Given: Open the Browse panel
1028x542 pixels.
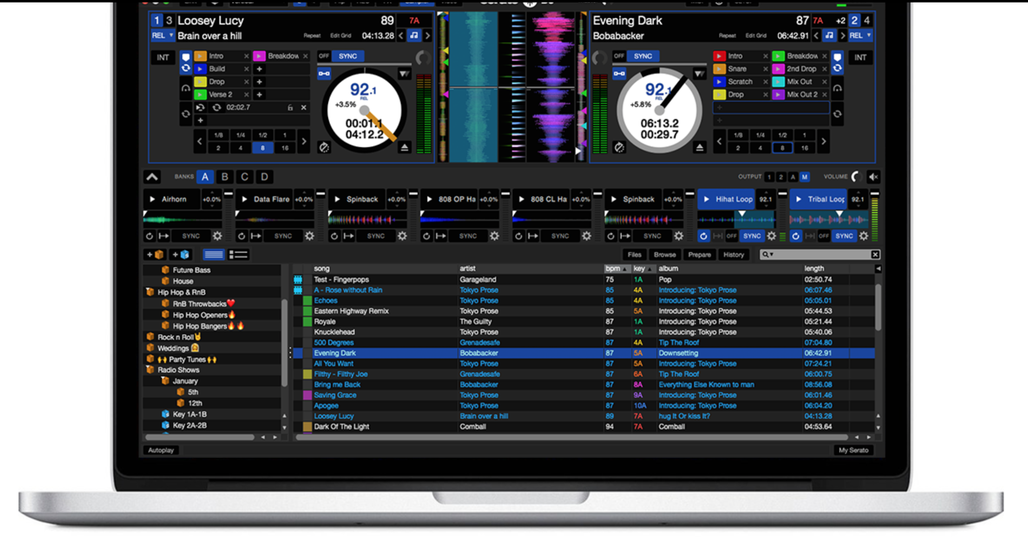Looking at the screenshot, I should [664, 254].
